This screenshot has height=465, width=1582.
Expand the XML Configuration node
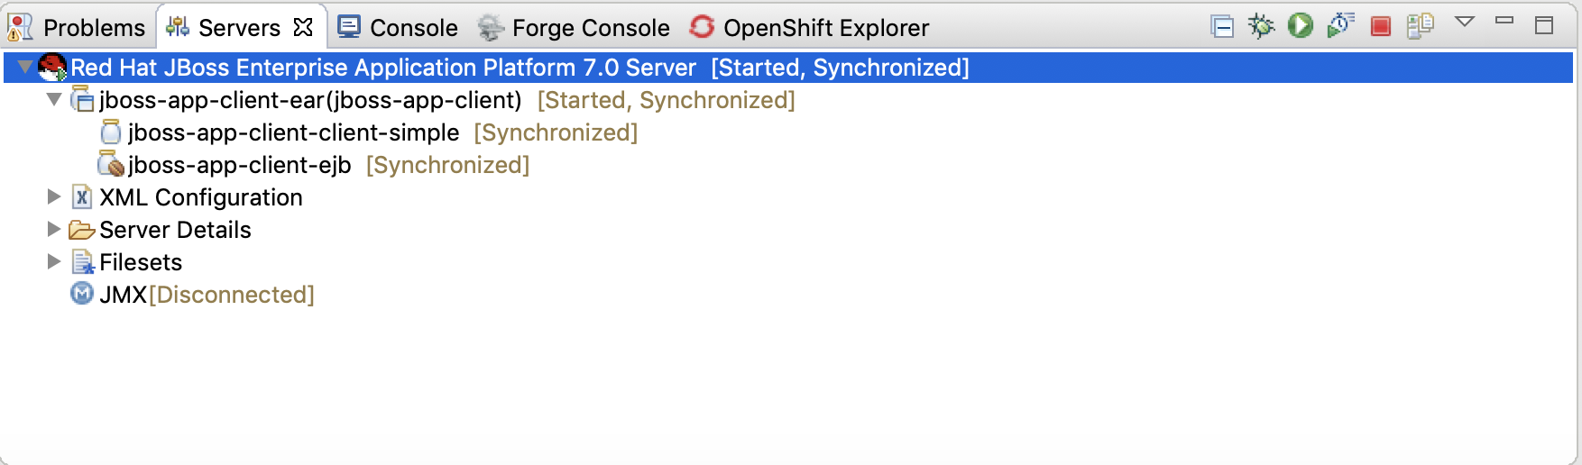(x=54, y=196)
